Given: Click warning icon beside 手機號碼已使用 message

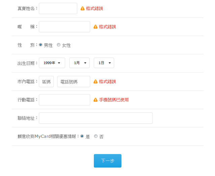Looking at the screenshot, I should (96, 100).
